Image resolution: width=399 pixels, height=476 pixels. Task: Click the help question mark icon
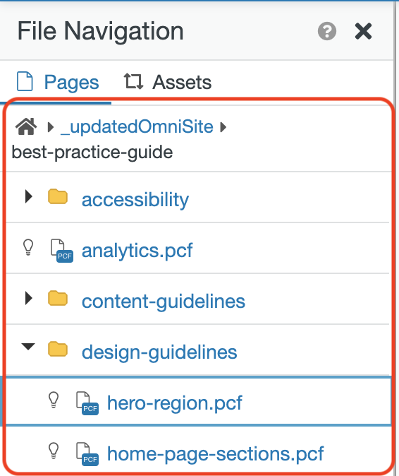click(x=327, y=31)
